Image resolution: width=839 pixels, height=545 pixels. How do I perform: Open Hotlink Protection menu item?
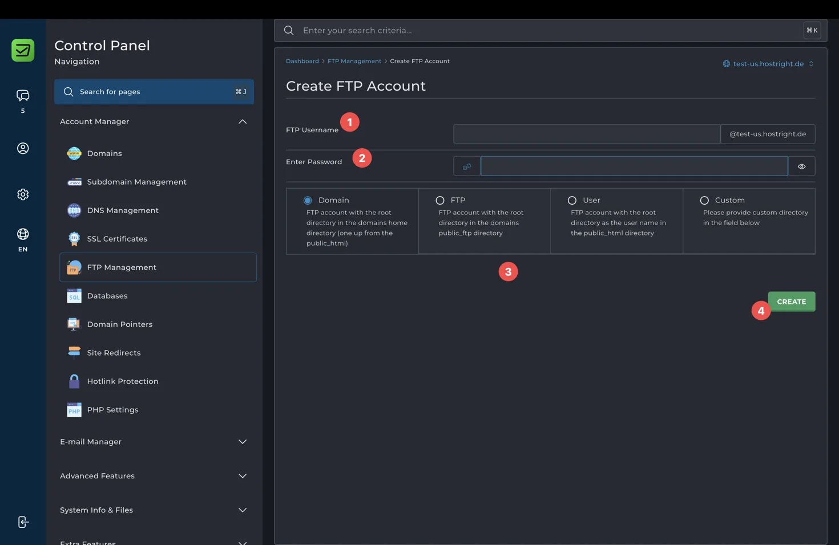(x=158, y=381)
